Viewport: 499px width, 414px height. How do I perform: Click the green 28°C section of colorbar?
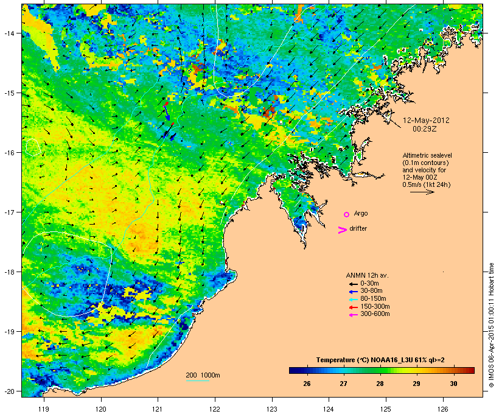(380, 370)
